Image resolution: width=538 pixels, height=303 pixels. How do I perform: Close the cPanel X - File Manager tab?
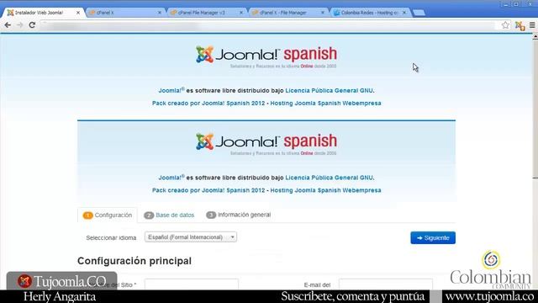click(x=323, y=13)
